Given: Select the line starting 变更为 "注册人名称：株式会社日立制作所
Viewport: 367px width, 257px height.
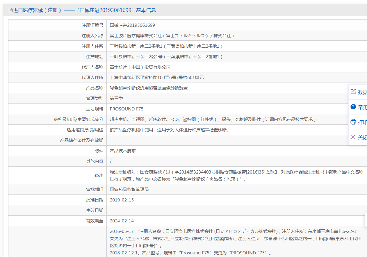Looking at the screenshot, I should 236,239.
